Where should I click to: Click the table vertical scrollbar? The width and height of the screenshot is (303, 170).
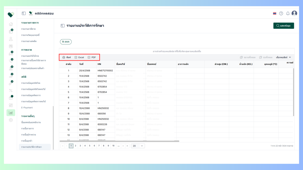tap(293, 92)
